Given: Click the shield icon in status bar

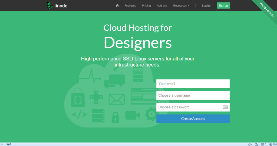Looking at the screenshot, I should click(262, 144).
